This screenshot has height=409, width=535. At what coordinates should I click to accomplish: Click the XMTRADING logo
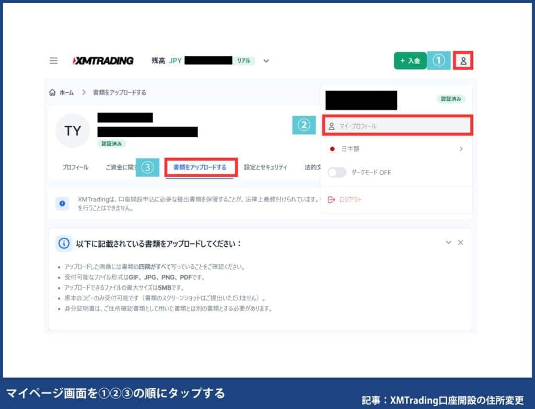click(103, 61)
